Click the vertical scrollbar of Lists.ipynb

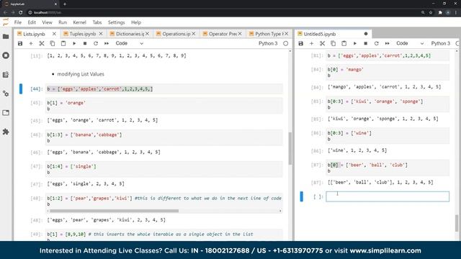point(290,148)
